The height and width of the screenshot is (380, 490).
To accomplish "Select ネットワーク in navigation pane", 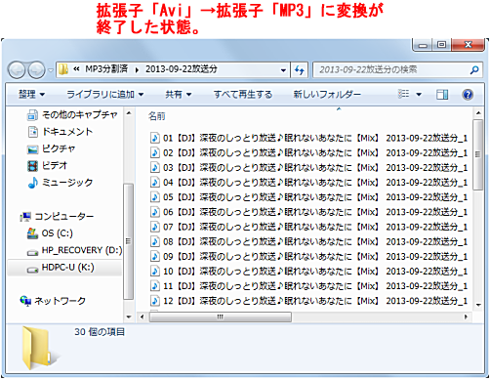I will 53,301.
